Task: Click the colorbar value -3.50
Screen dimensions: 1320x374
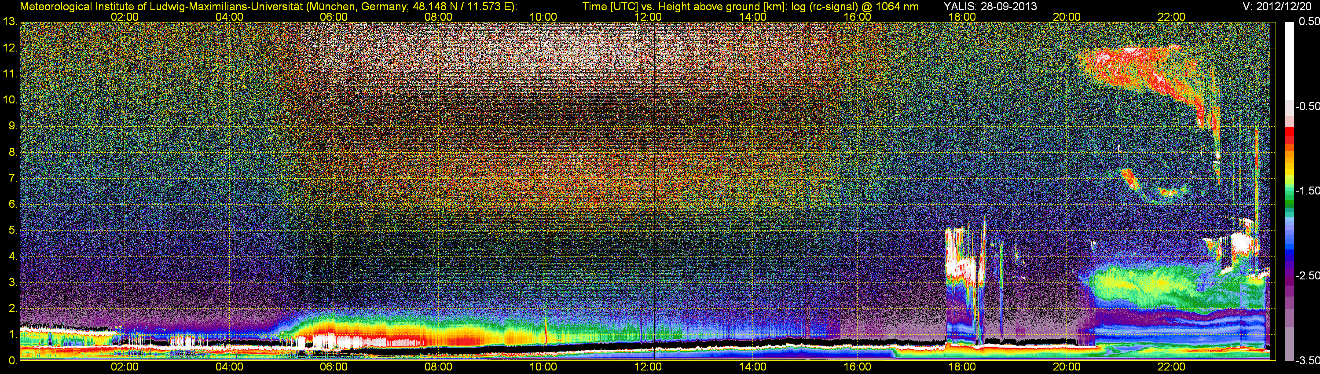Action: point(1307,361)
